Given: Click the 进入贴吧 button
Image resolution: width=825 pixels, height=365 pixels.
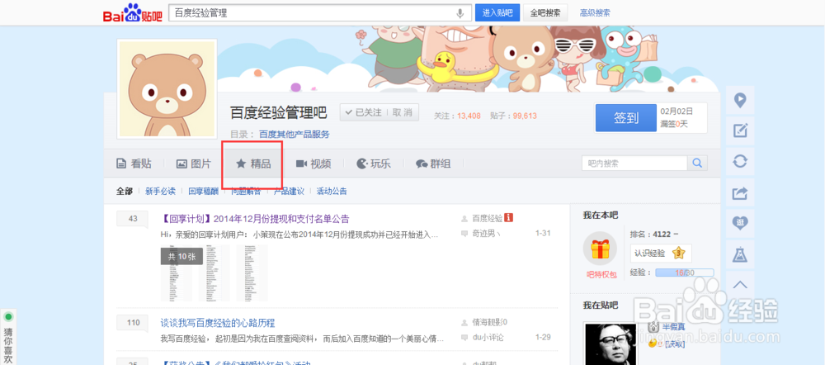Looking at the screenshot, I should pyautogui.click(x=497, y=12).
